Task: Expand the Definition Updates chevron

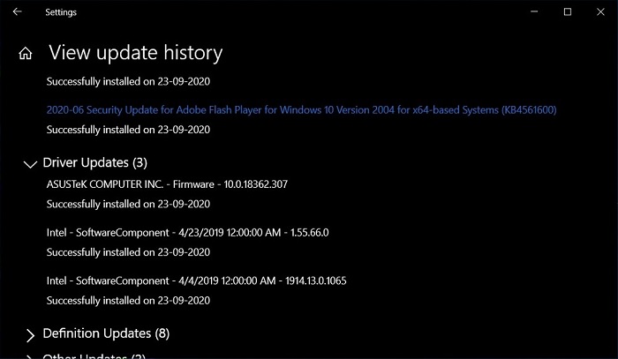Action: coord(30,334)
